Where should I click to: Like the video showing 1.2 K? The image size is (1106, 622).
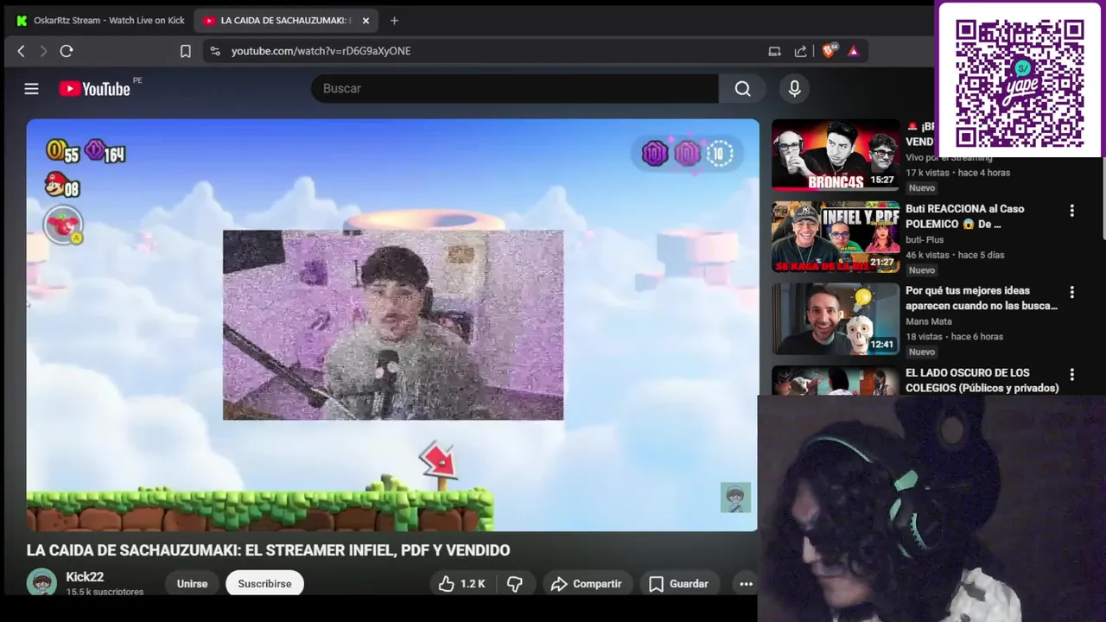[x=462, y=584]
